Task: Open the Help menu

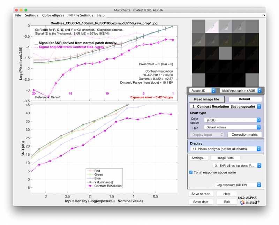Action: point(101,15)
